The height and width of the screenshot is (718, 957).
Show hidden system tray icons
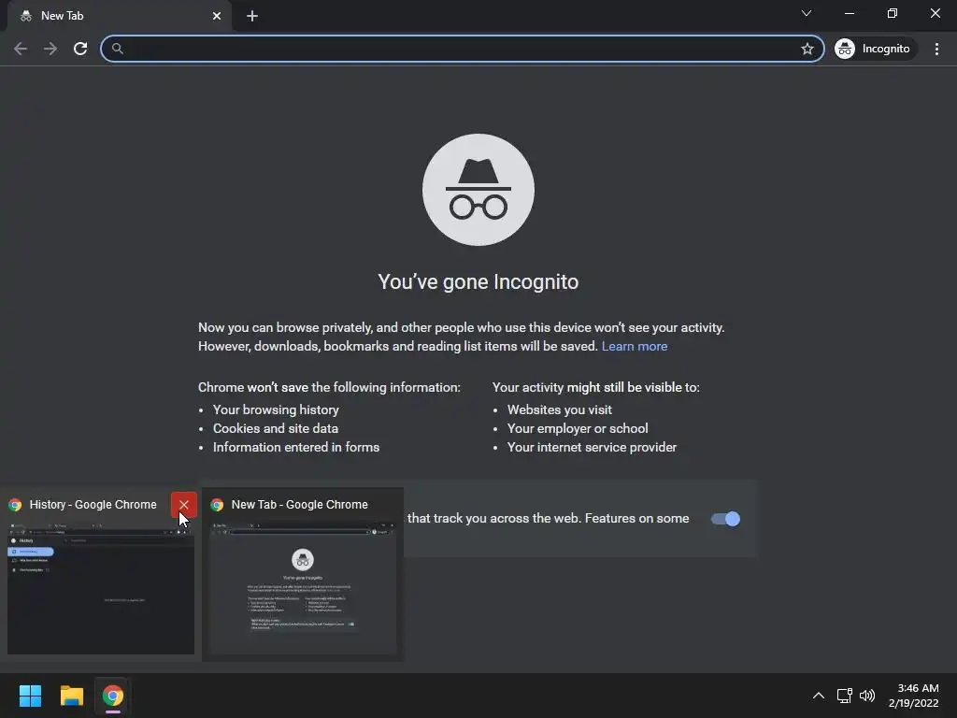point(819,696)
